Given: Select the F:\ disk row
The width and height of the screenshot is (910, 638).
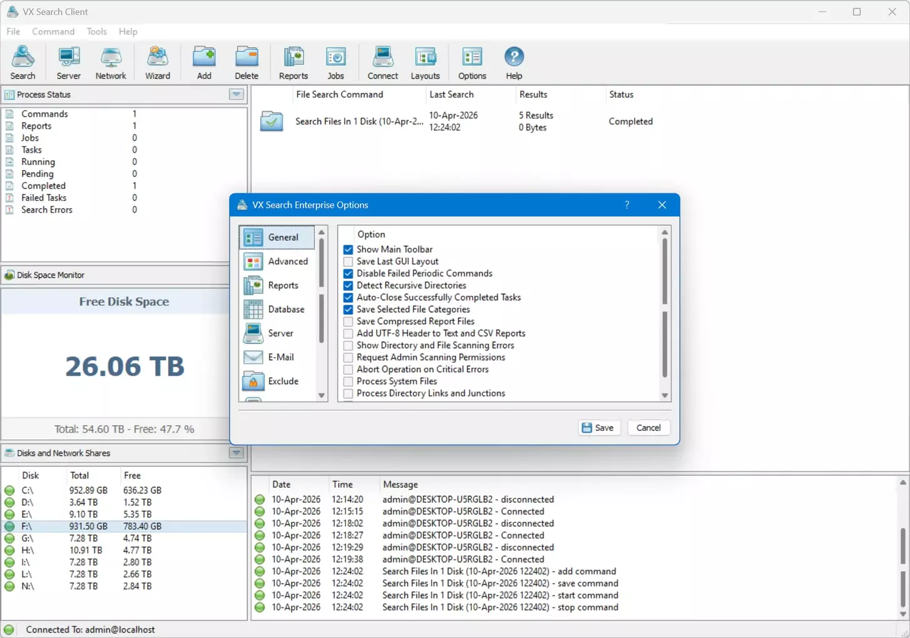Looking at the screenshot, I should pyautogui.click(x=88, y=527).
